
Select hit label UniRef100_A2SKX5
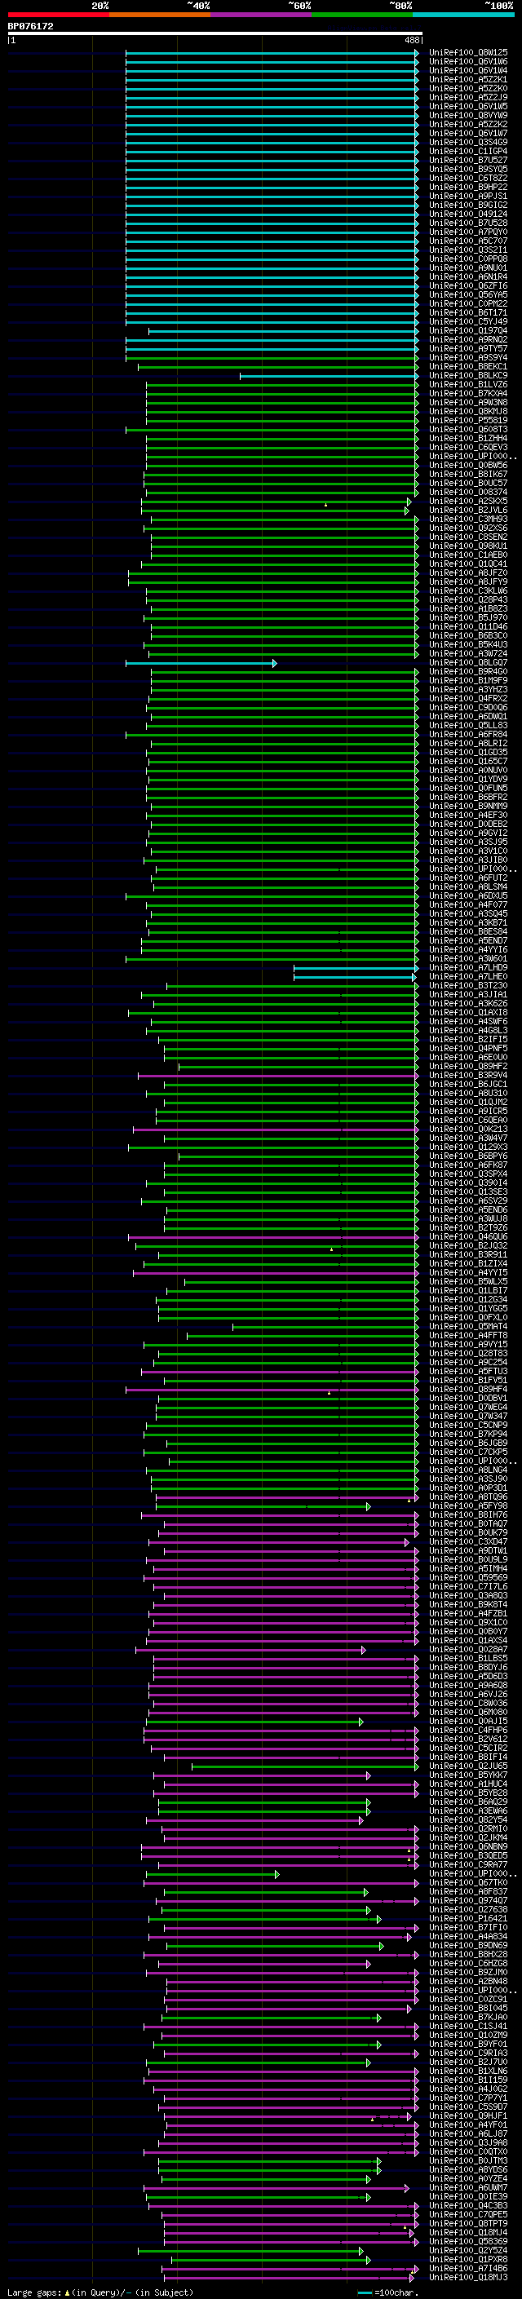click(x=467, y=502)
